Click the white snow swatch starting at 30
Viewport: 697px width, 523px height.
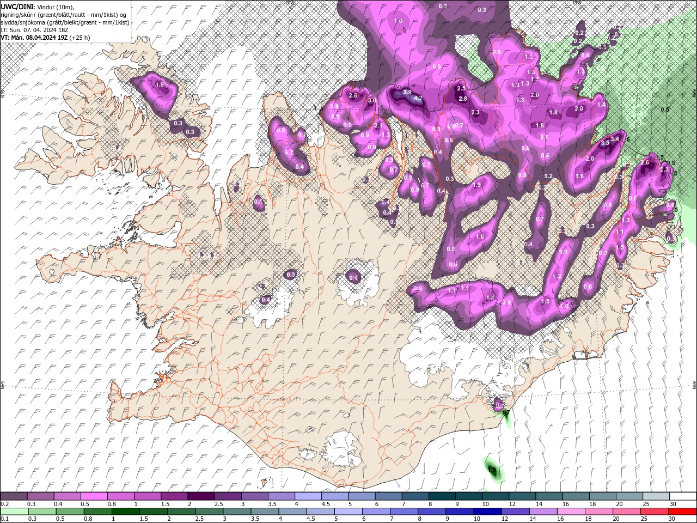click(x=683, y=496)
